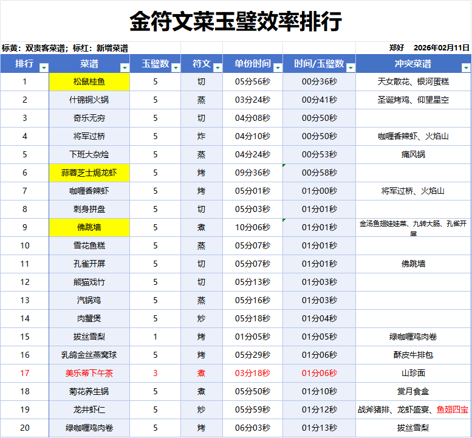Select the 奇乐无穷 recipe cell
This screenshot has width=472, height=438.
(x=89, y=118)
